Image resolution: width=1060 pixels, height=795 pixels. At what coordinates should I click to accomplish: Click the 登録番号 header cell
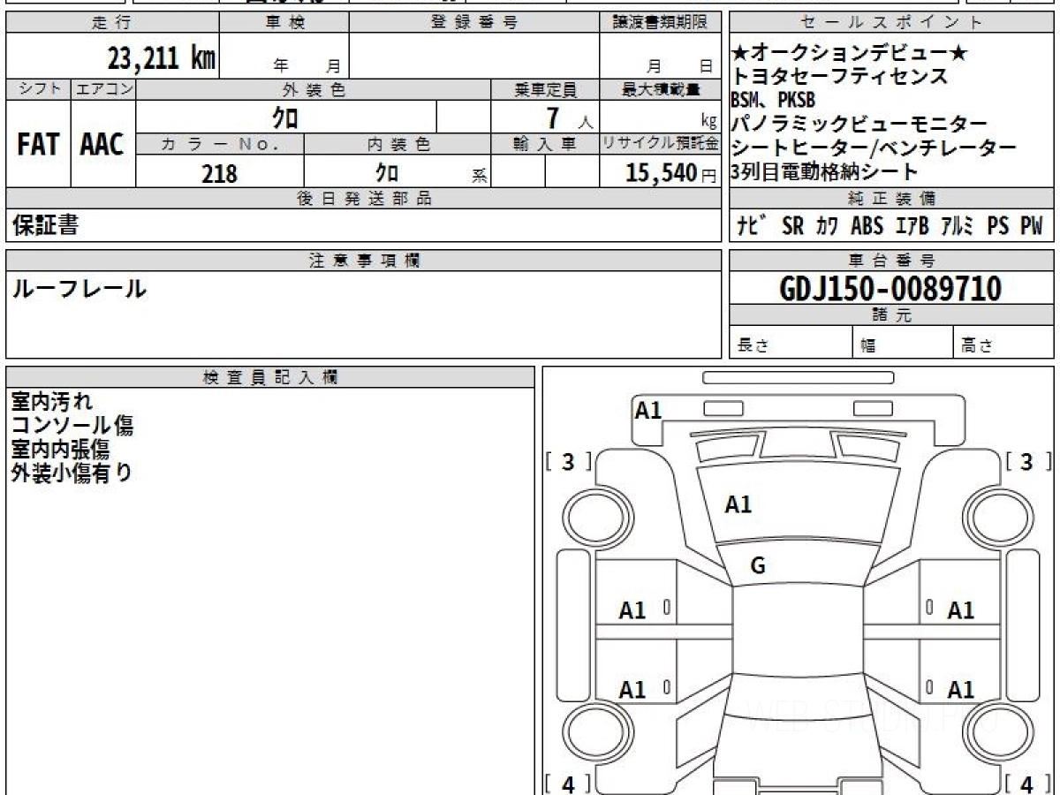[474, 23]
